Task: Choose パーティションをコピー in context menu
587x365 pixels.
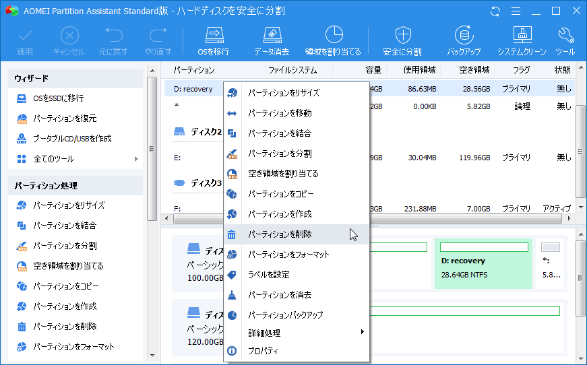Action: [x=297, y=194]
